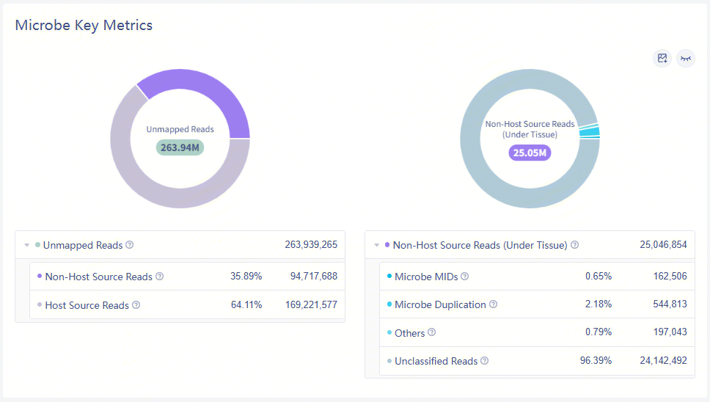The image size is (710, 402).
Task: Open Unclassified Reads help icon
Action: [485, 361]
